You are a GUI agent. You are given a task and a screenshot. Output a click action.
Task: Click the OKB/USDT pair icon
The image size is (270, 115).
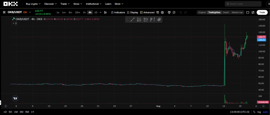pyautogui.click(x=4, y=12)
